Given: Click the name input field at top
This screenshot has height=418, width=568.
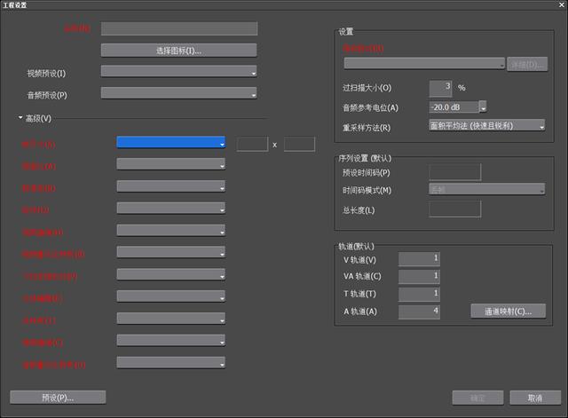Looking at the screenshot, I should pos(179,28).
